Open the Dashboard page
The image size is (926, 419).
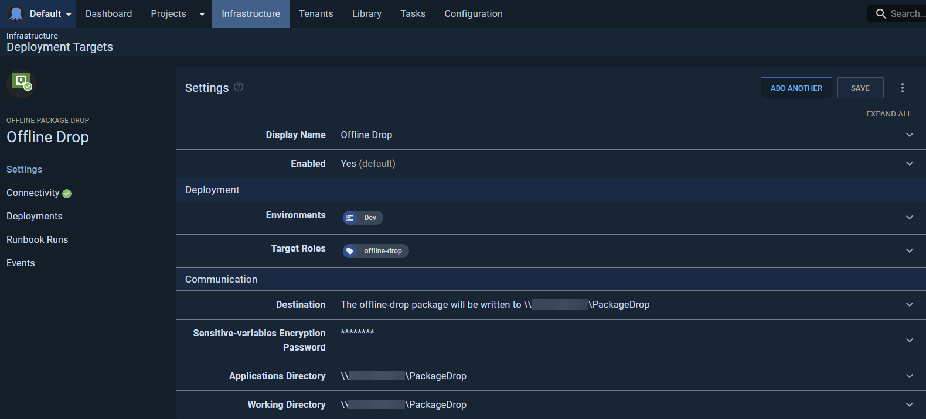[x=108, y=13]
